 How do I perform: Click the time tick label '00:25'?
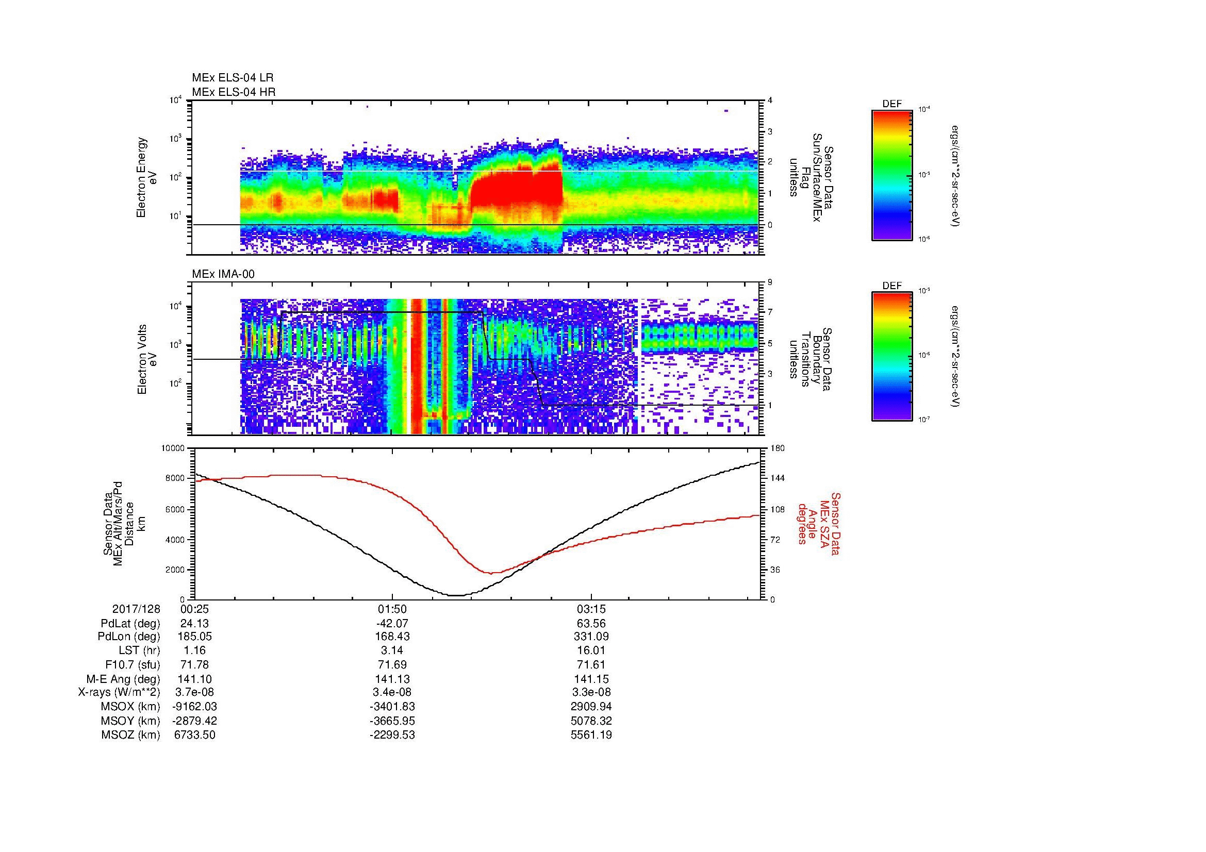pyautogui.click(x=194, y=609)
